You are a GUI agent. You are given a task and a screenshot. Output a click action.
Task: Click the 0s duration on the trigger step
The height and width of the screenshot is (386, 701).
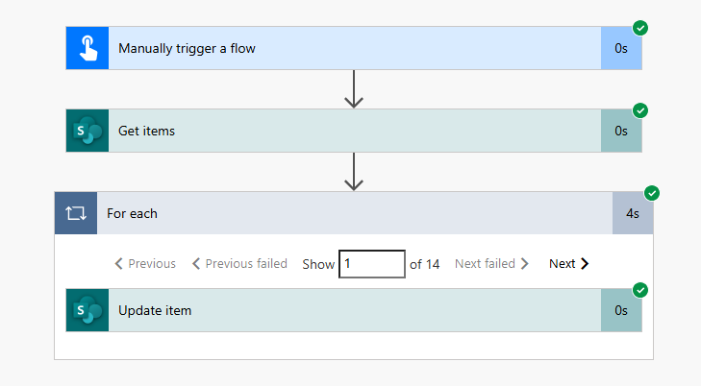tap(621, 48)
